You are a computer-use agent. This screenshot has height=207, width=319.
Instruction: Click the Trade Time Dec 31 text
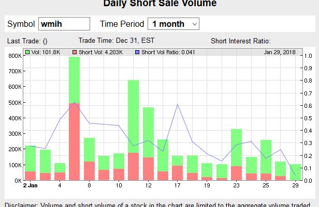(116, 40)
